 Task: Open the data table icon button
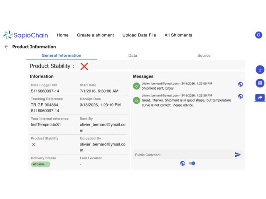(x=260, y=83)
